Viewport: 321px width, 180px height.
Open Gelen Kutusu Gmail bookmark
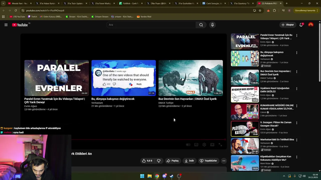tap(51, 17)
